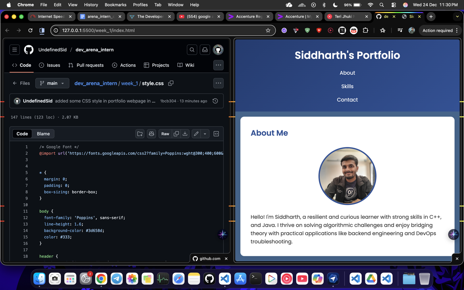Image resolution: width=464 pixels, height=290 pixels.
Task: Open the GitHub hamburger navigation menu
Action: click(15, 50)
